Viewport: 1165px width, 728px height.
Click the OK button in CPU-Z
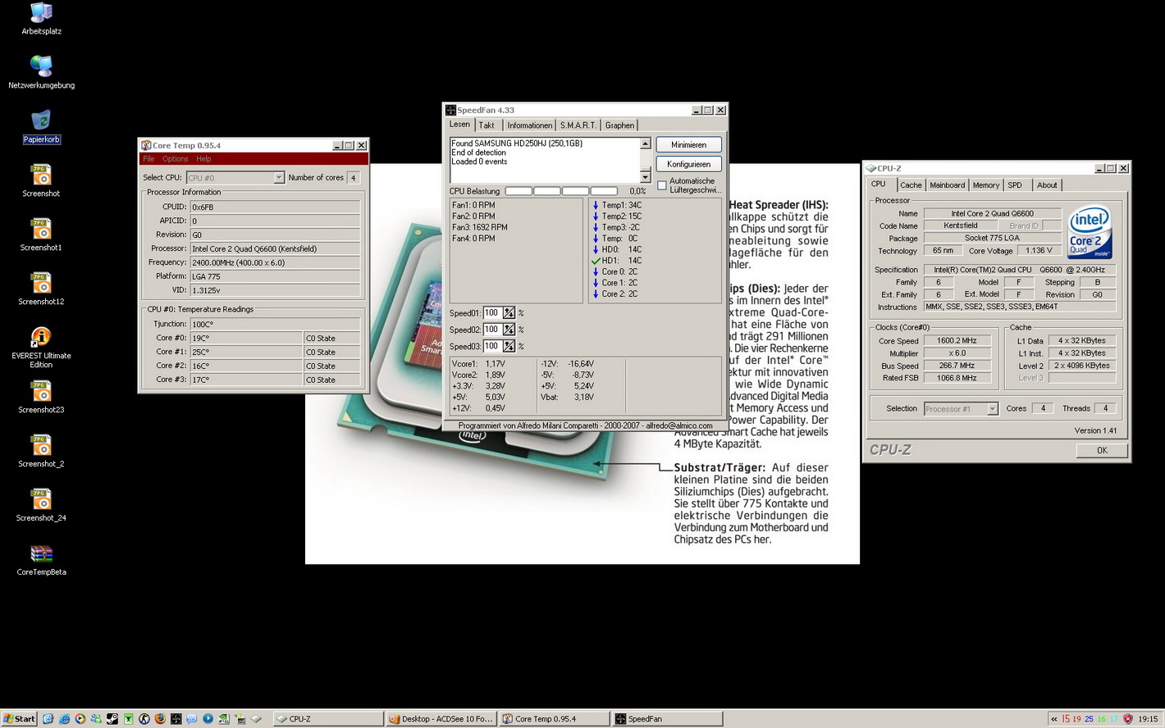[1102, 450]
